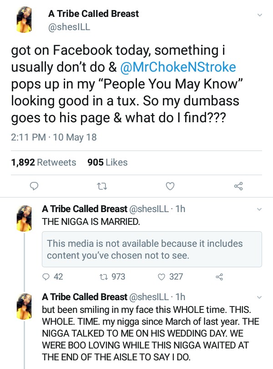Reply to the tweet with 42 replies
Image resolution: width=273 pixels, height=369 pixels.
(45, 276)
